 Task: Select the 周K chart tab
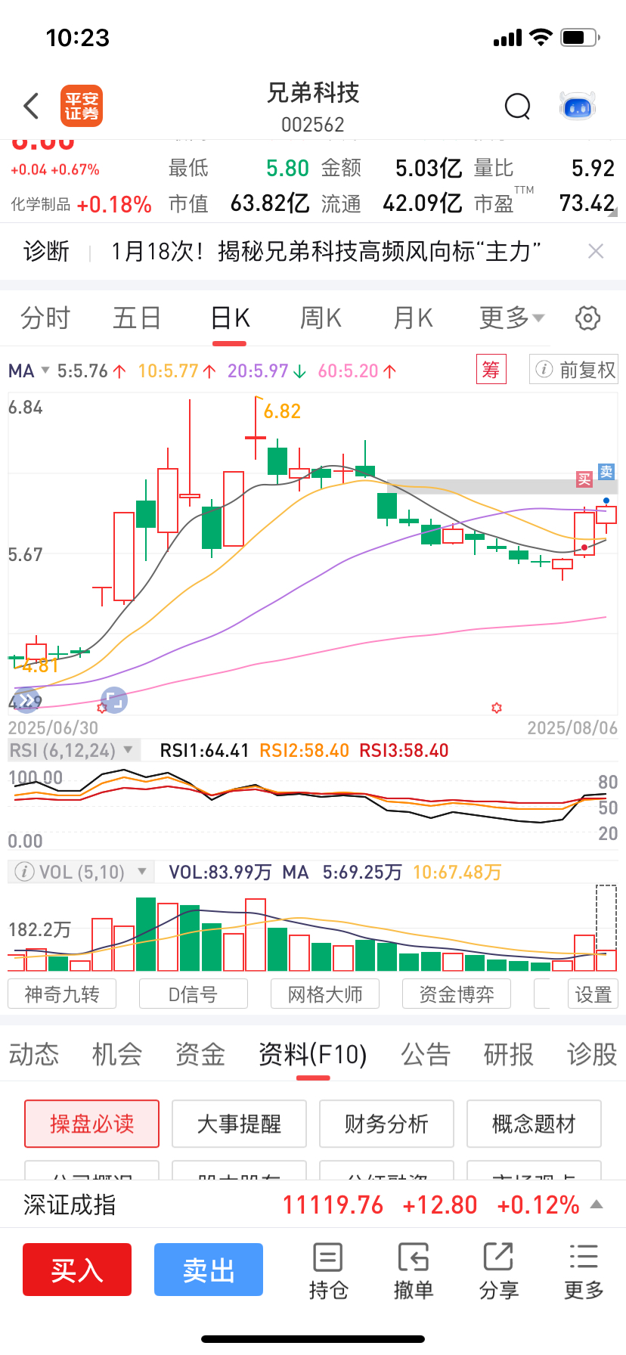tap(321, 318)
